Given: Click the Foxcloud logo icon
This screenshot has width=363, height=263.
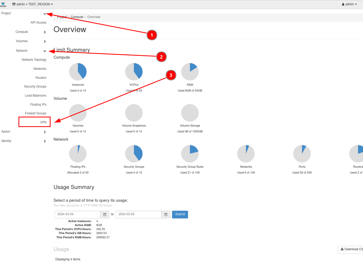Looking at the screenshot, I should pos(3,4).
